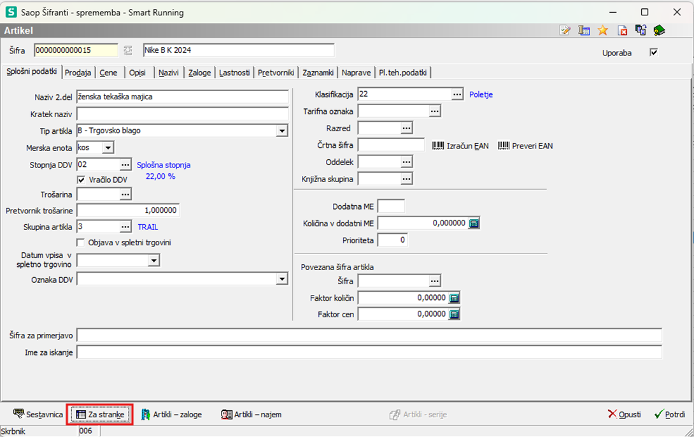
Task: Enable Objava v spletni trgovini checkbox
Action: coord(81,243)
